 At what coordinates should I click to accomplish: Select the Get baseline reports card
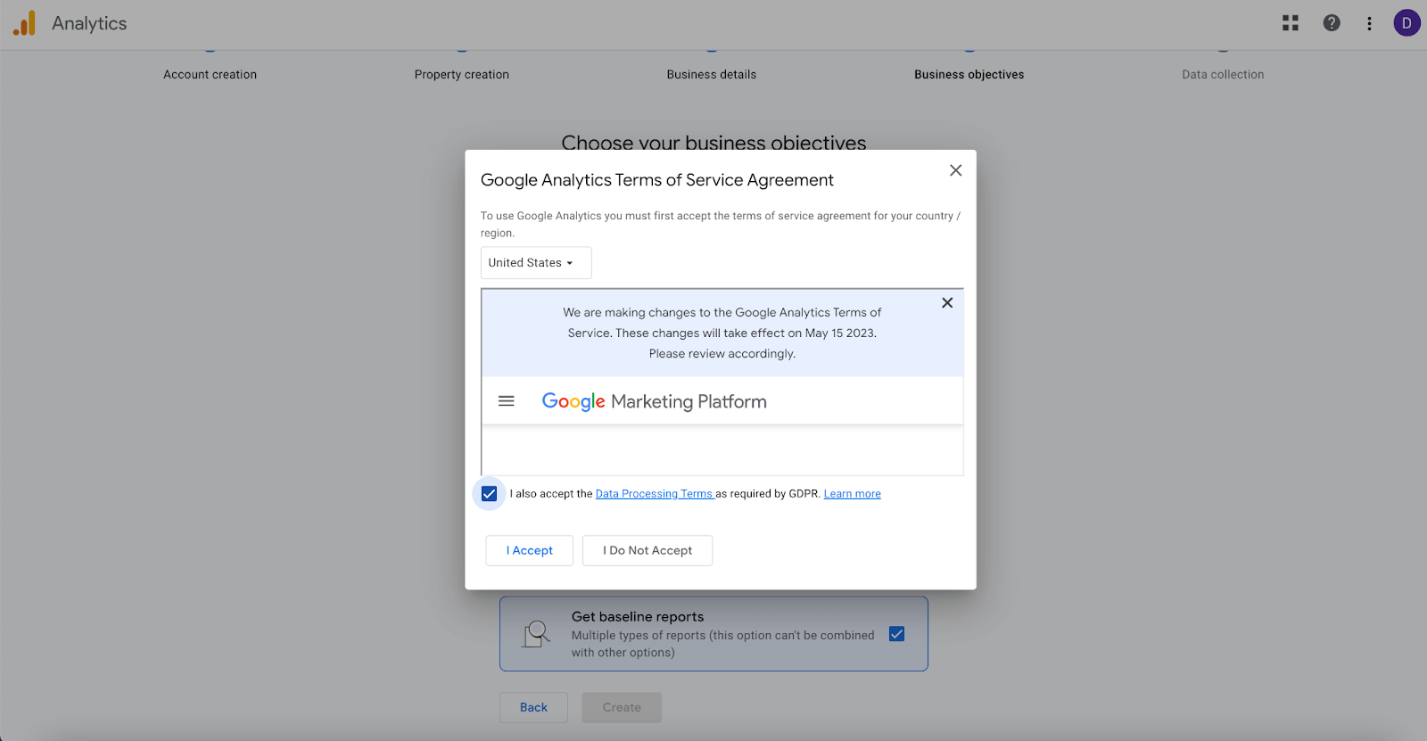[x=713, y=634]
